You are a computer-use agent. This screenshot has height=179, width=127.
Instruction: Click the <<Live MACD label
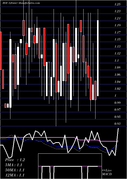click(107, 172)
